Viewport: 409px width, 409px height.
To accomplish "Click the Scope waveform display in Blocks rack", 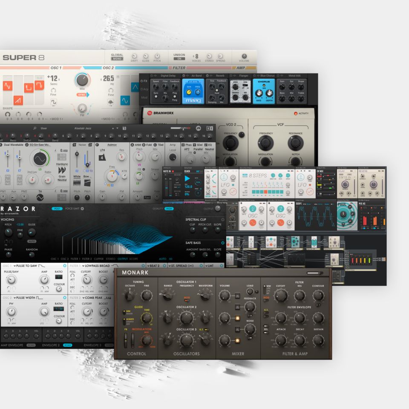I will pos(316,216).
